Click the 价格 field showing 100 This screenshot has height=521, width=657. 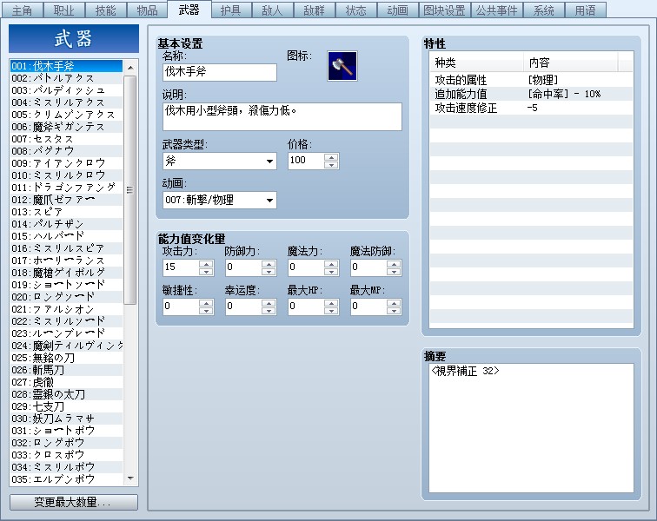(306, 161)
